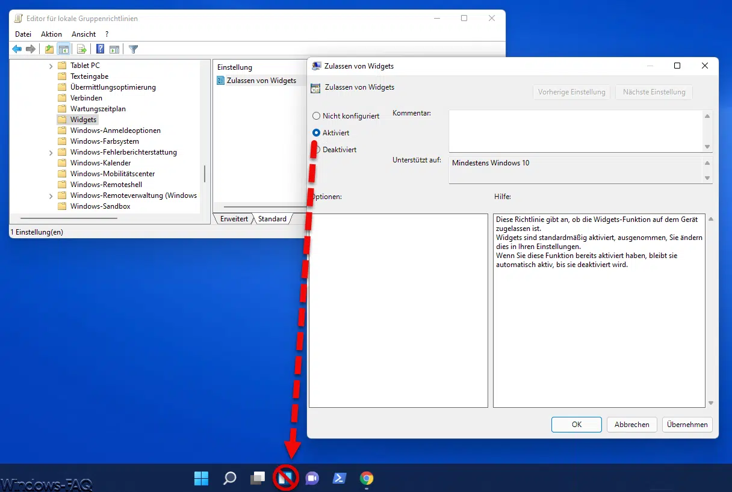732x492 pixels.
Task: Click the 'Abbrechen' button
Action: (x=631, y=425)
